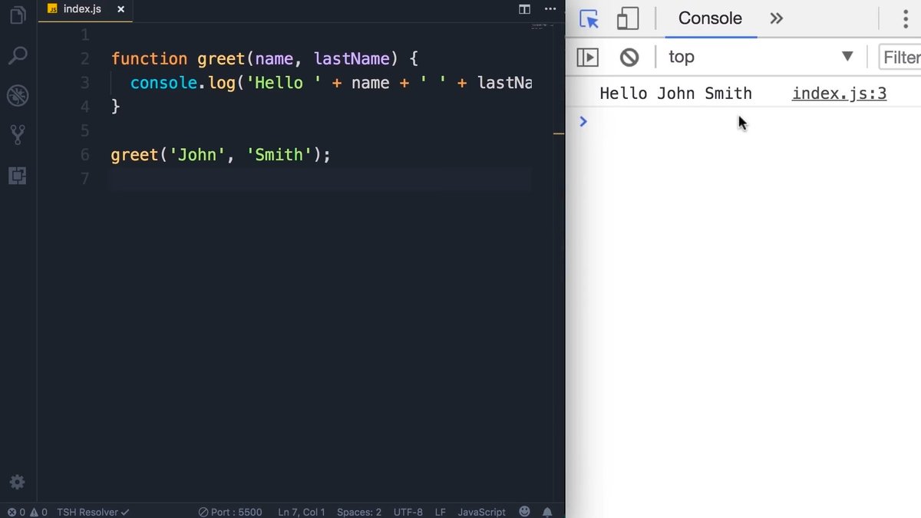This screenshot has width=921, height=518.
Task: Click the console Filter input field
Action: [x=900, y=57]
